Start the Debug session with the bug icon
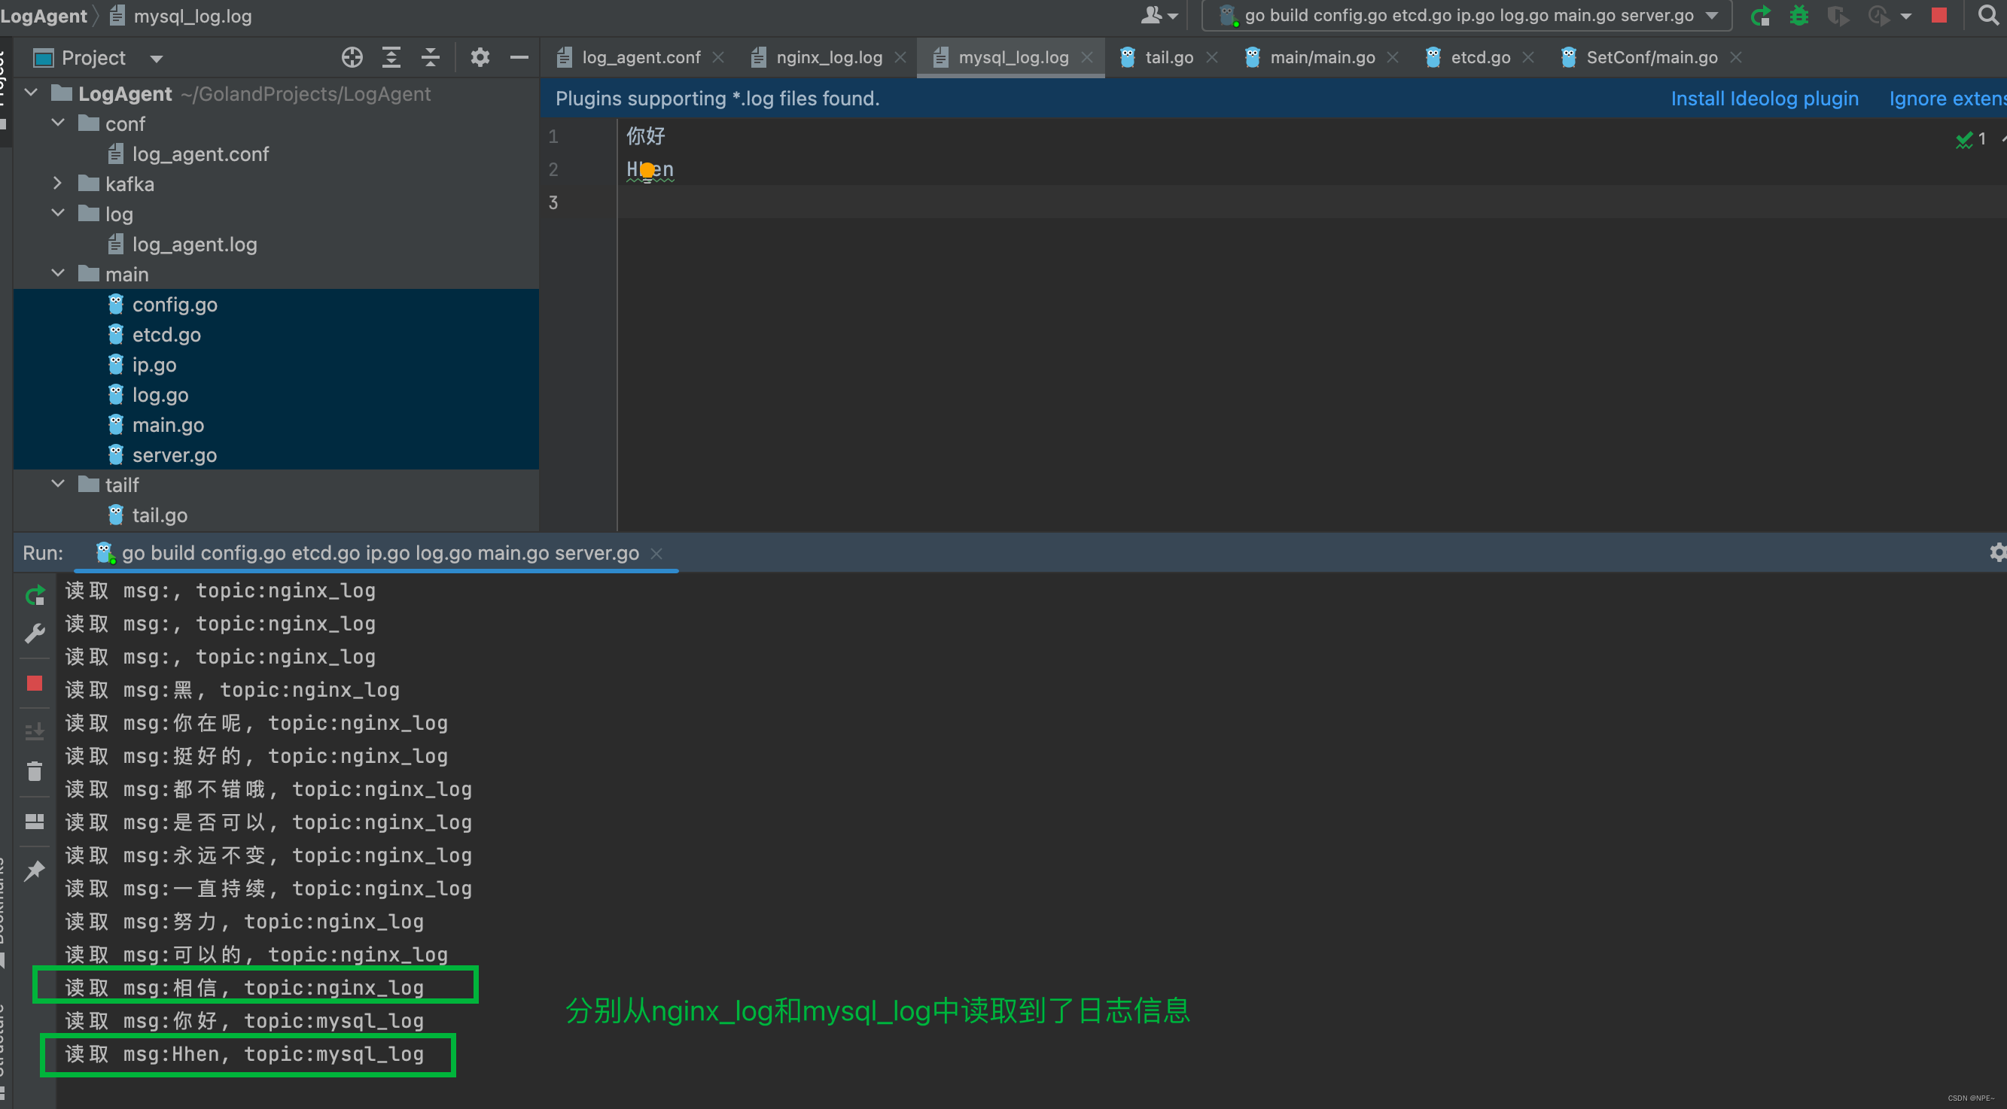Viewport: 2007px width, 1109px height. (1799, 16)
